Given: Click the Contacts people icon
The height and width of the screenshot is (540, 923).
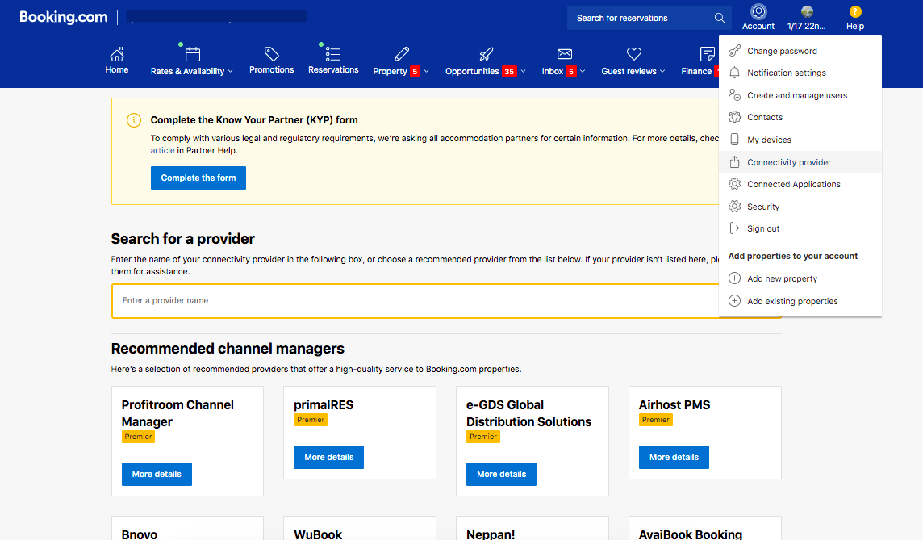Looking at the screenshot, I should point(735,117).
